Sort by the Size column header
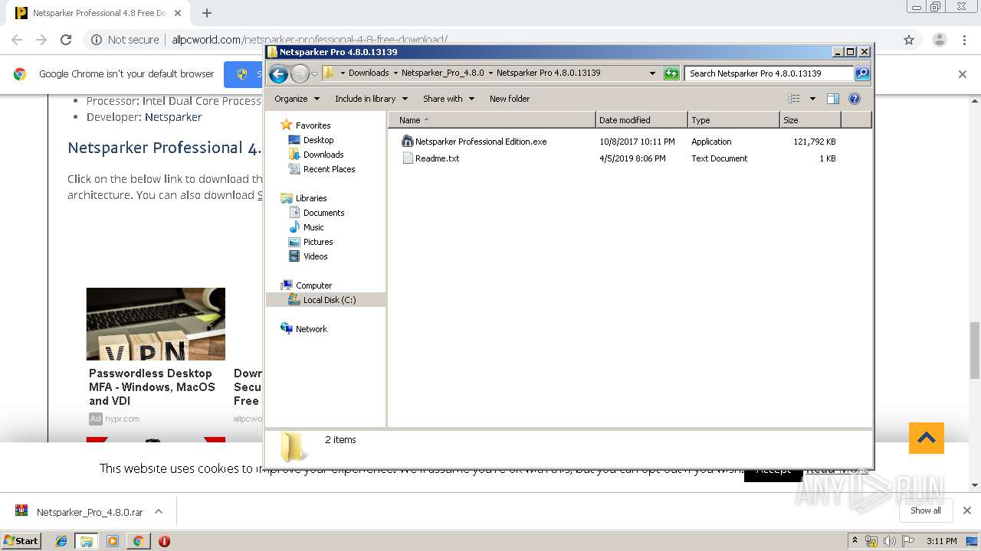Screen dimensions: 981x551 click(810, 120)
